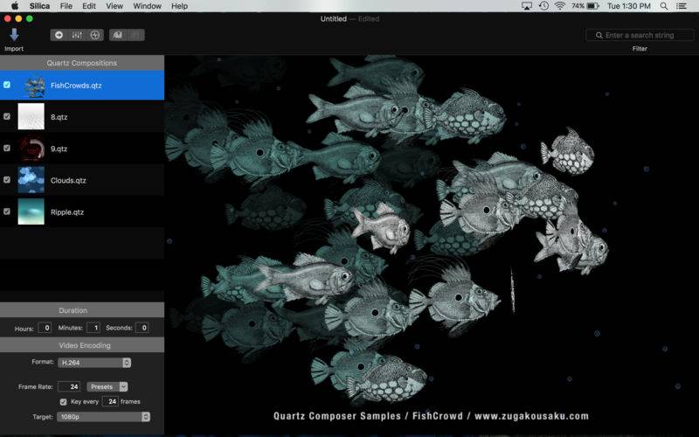
Task: Select the 8.qtz thumbnail
Action: [x=31, y=116]
